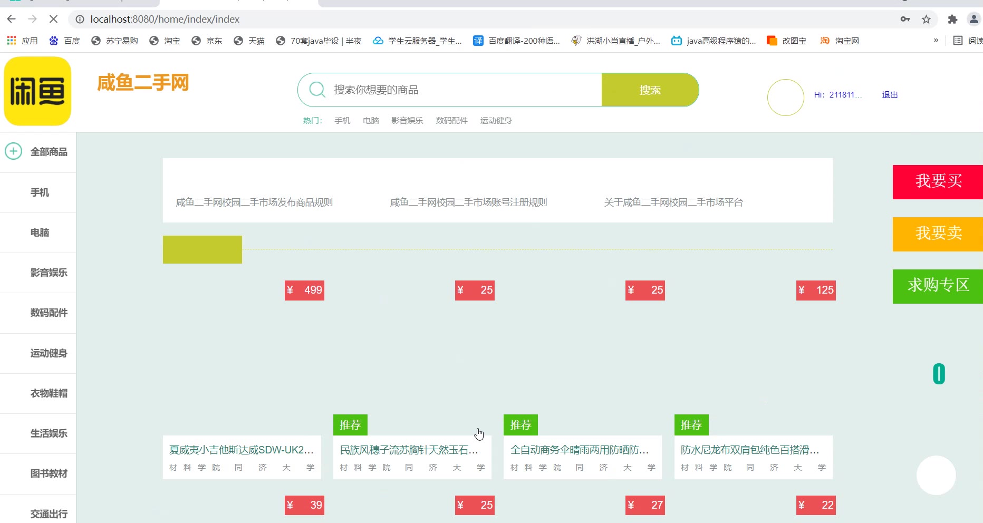
Task: Click the white round floating button at lower right
Action: (x=936, y=475)
